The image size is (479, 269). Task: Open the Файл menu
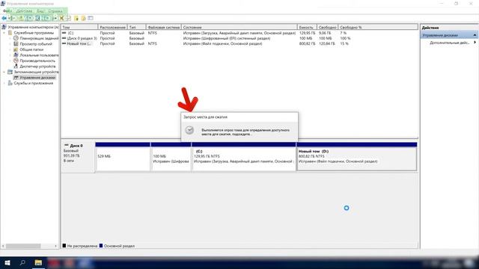point(7,11)
